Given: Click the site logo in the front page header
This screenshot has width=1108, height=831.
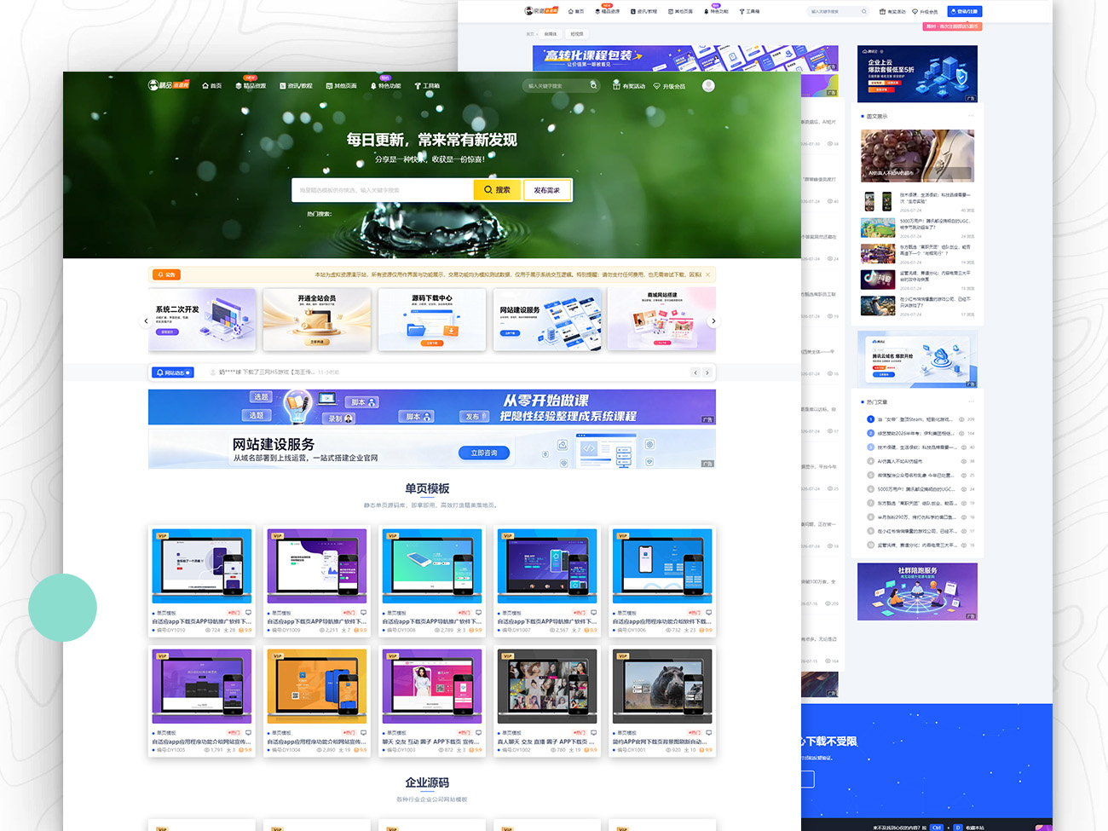Looking at the screenshot, I should (169, 85).
